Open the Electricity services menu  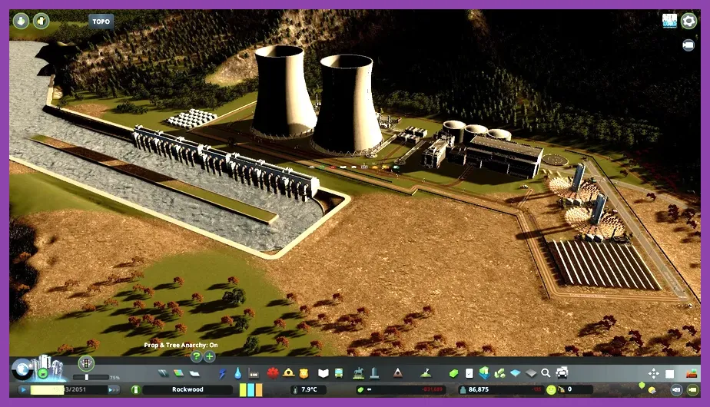click(x=222, y=373)
